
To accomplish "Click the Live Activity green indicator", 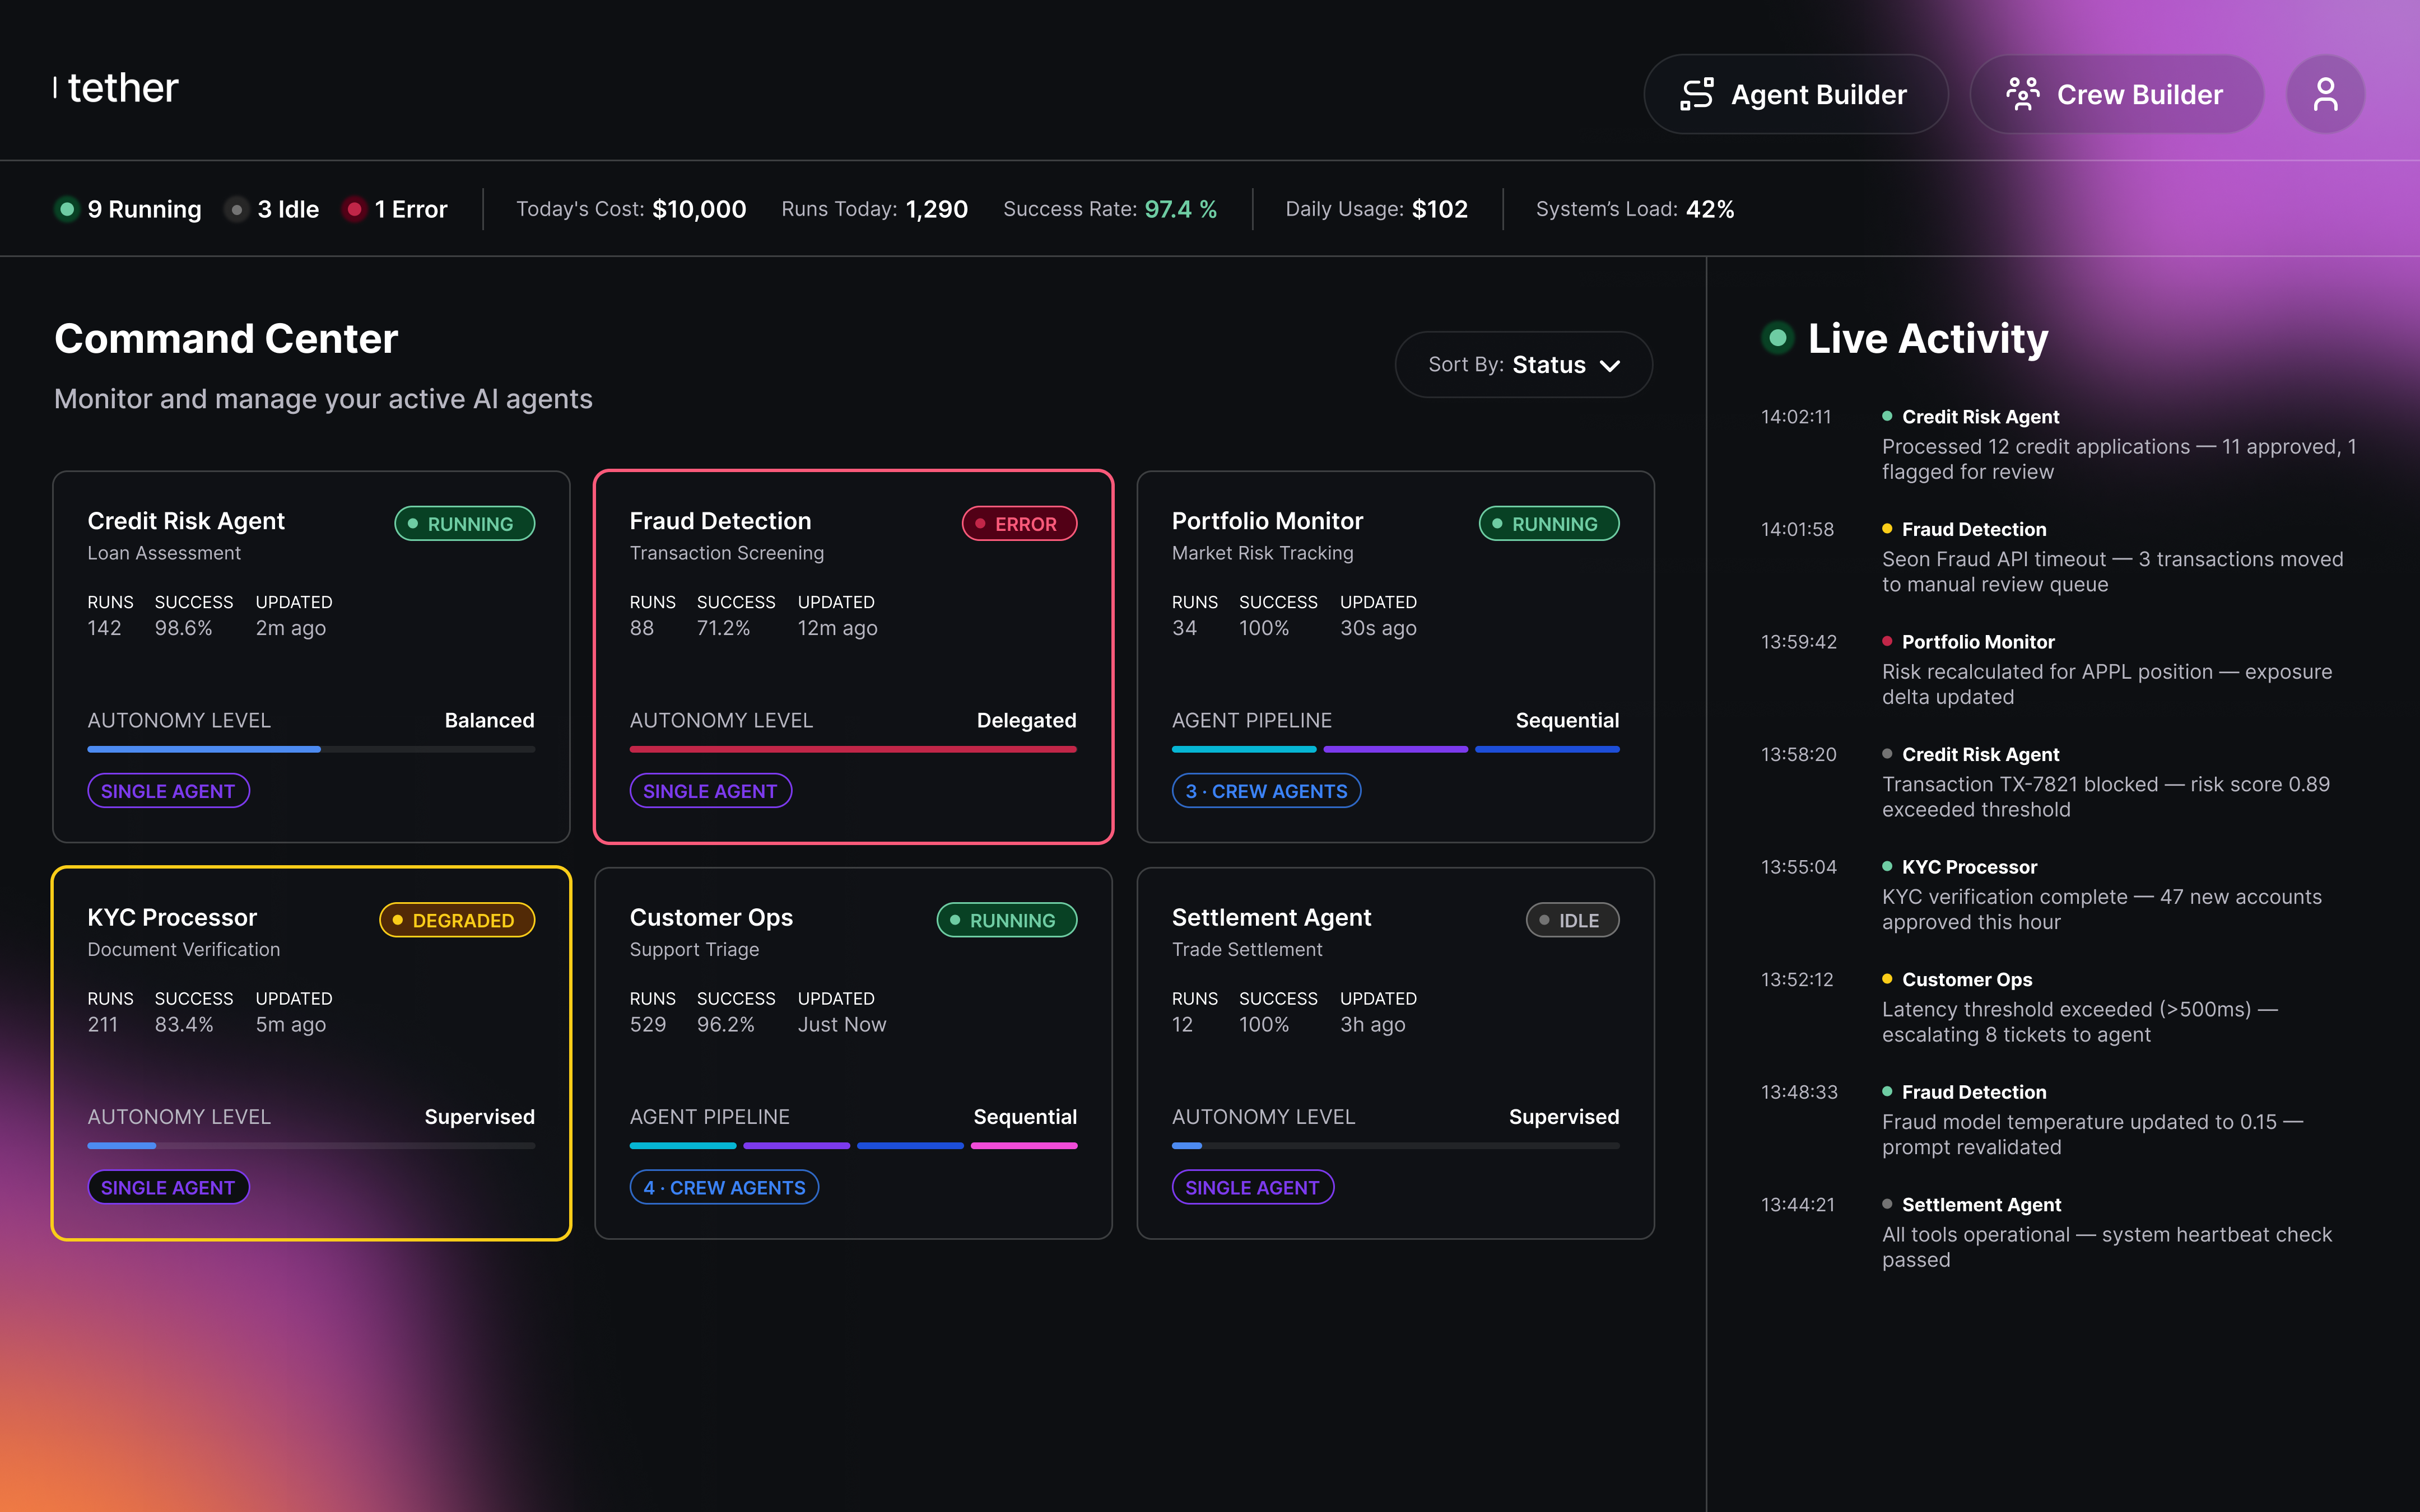I will [1778, 338].
